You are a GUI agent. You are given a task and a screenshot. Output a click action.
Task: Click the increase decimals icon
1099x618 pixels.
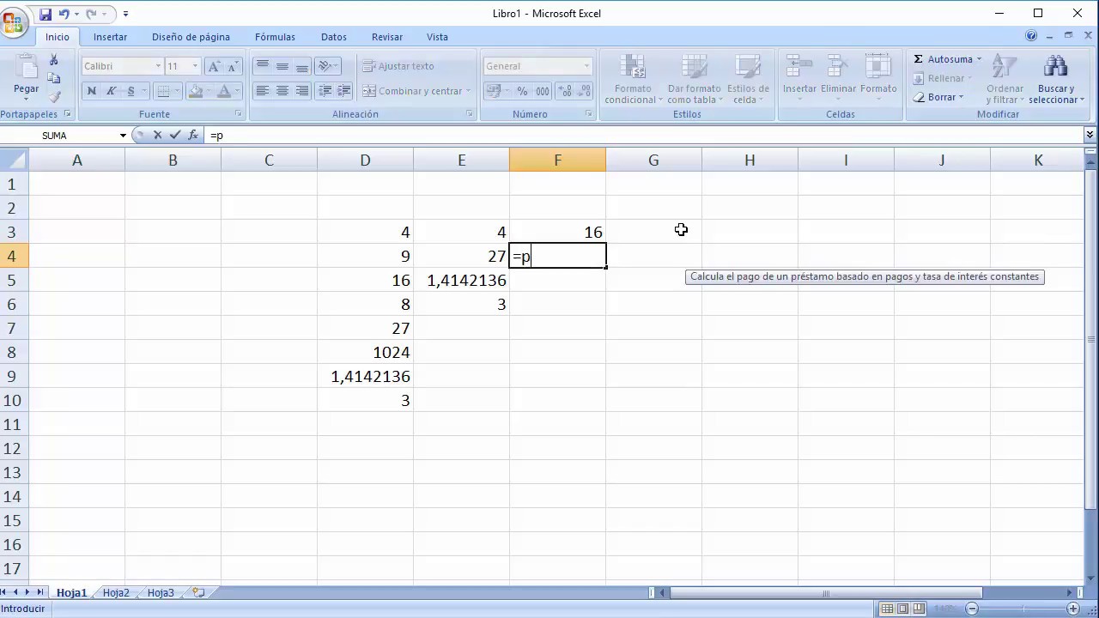pyautogui.click(x=566, y=91)
